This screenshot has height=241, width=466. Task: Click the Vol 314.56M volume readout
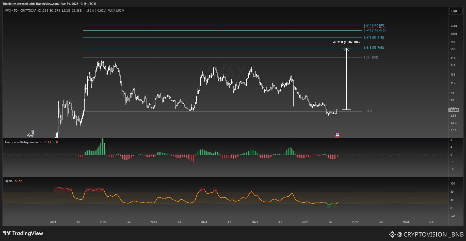116,11
